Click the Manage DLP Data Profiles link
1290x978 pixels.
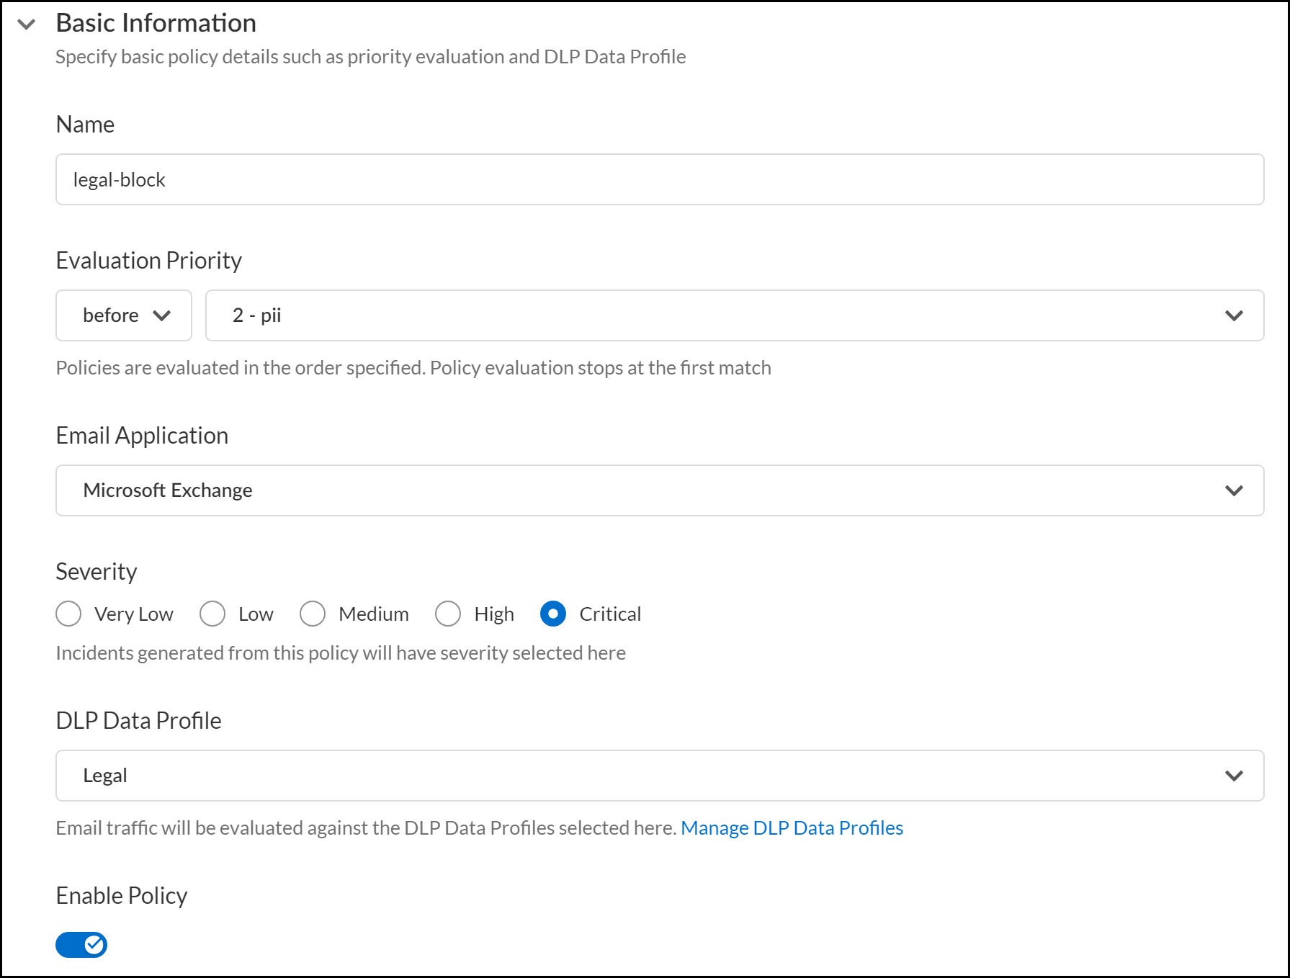click(x=791, y=827)
